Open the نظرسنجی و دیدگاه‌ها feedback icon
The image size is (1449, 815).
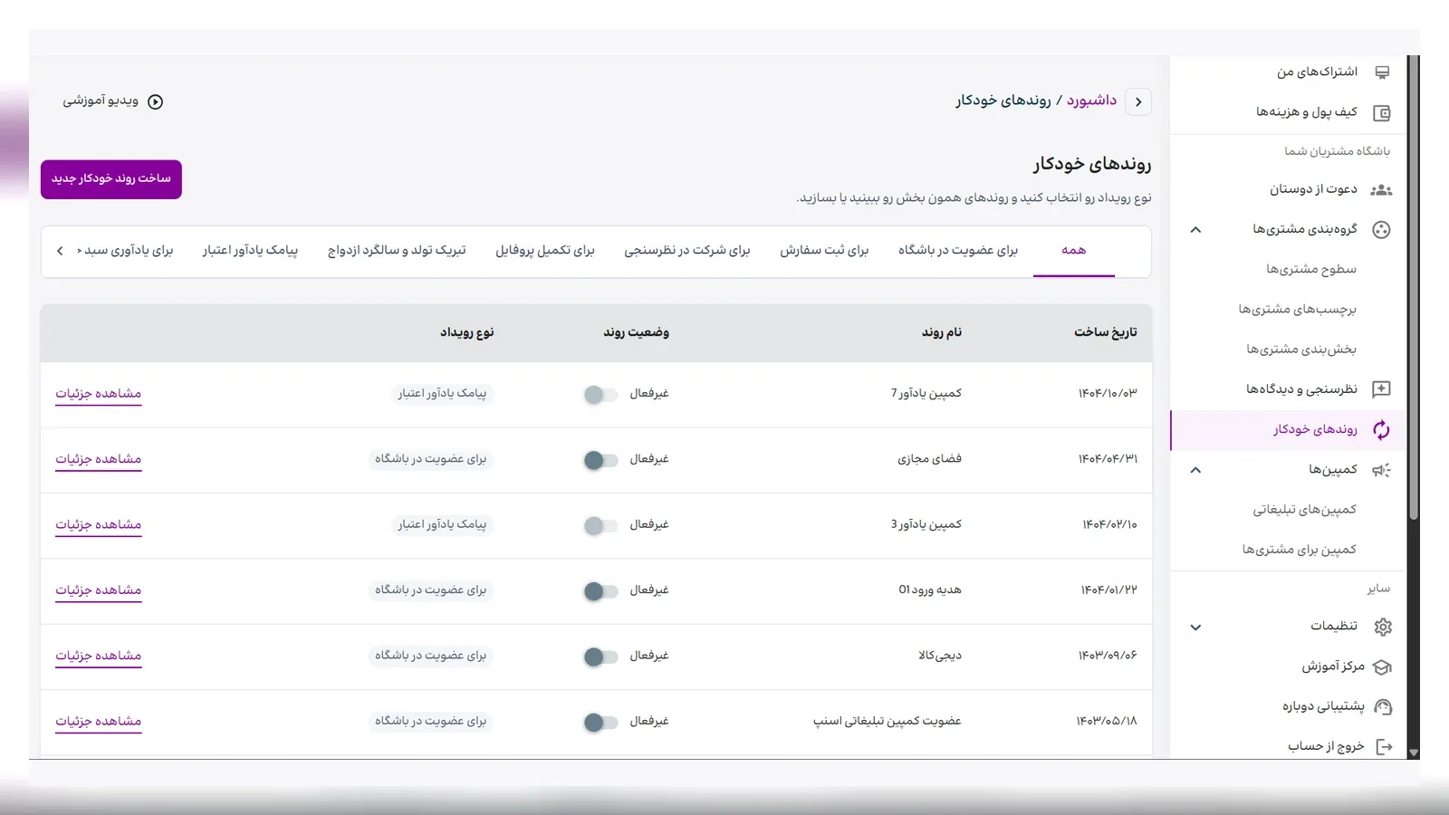[x=1381, y=389]
